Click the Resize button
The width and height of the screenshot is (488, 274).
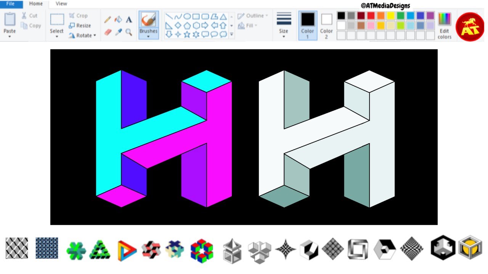point(80,25)
